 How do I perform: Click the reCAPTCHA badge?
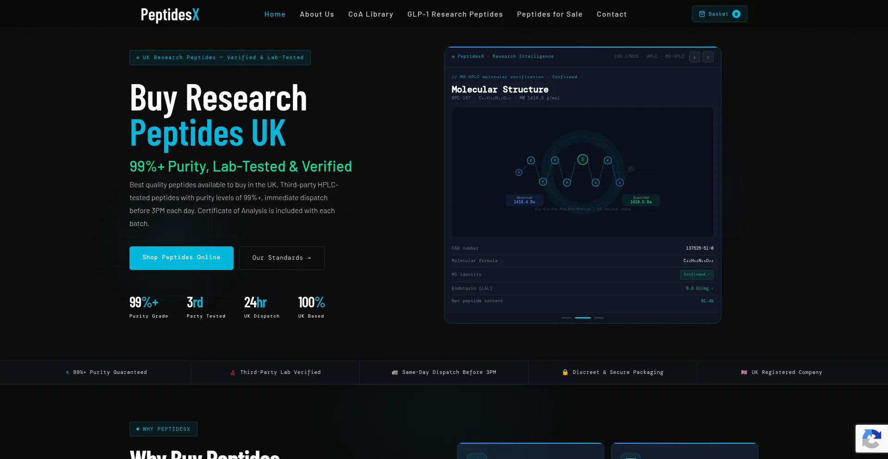(871, 439)
